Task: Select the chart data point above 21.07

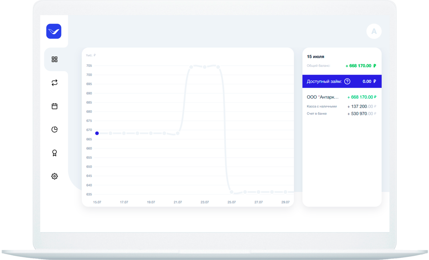Action: click(178, 133)
